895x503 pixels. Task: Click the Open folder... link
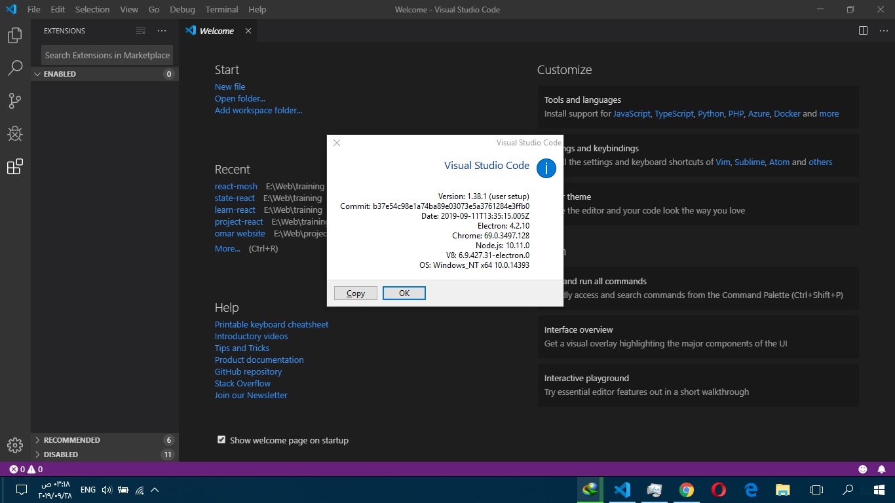[x=240, y=98]
